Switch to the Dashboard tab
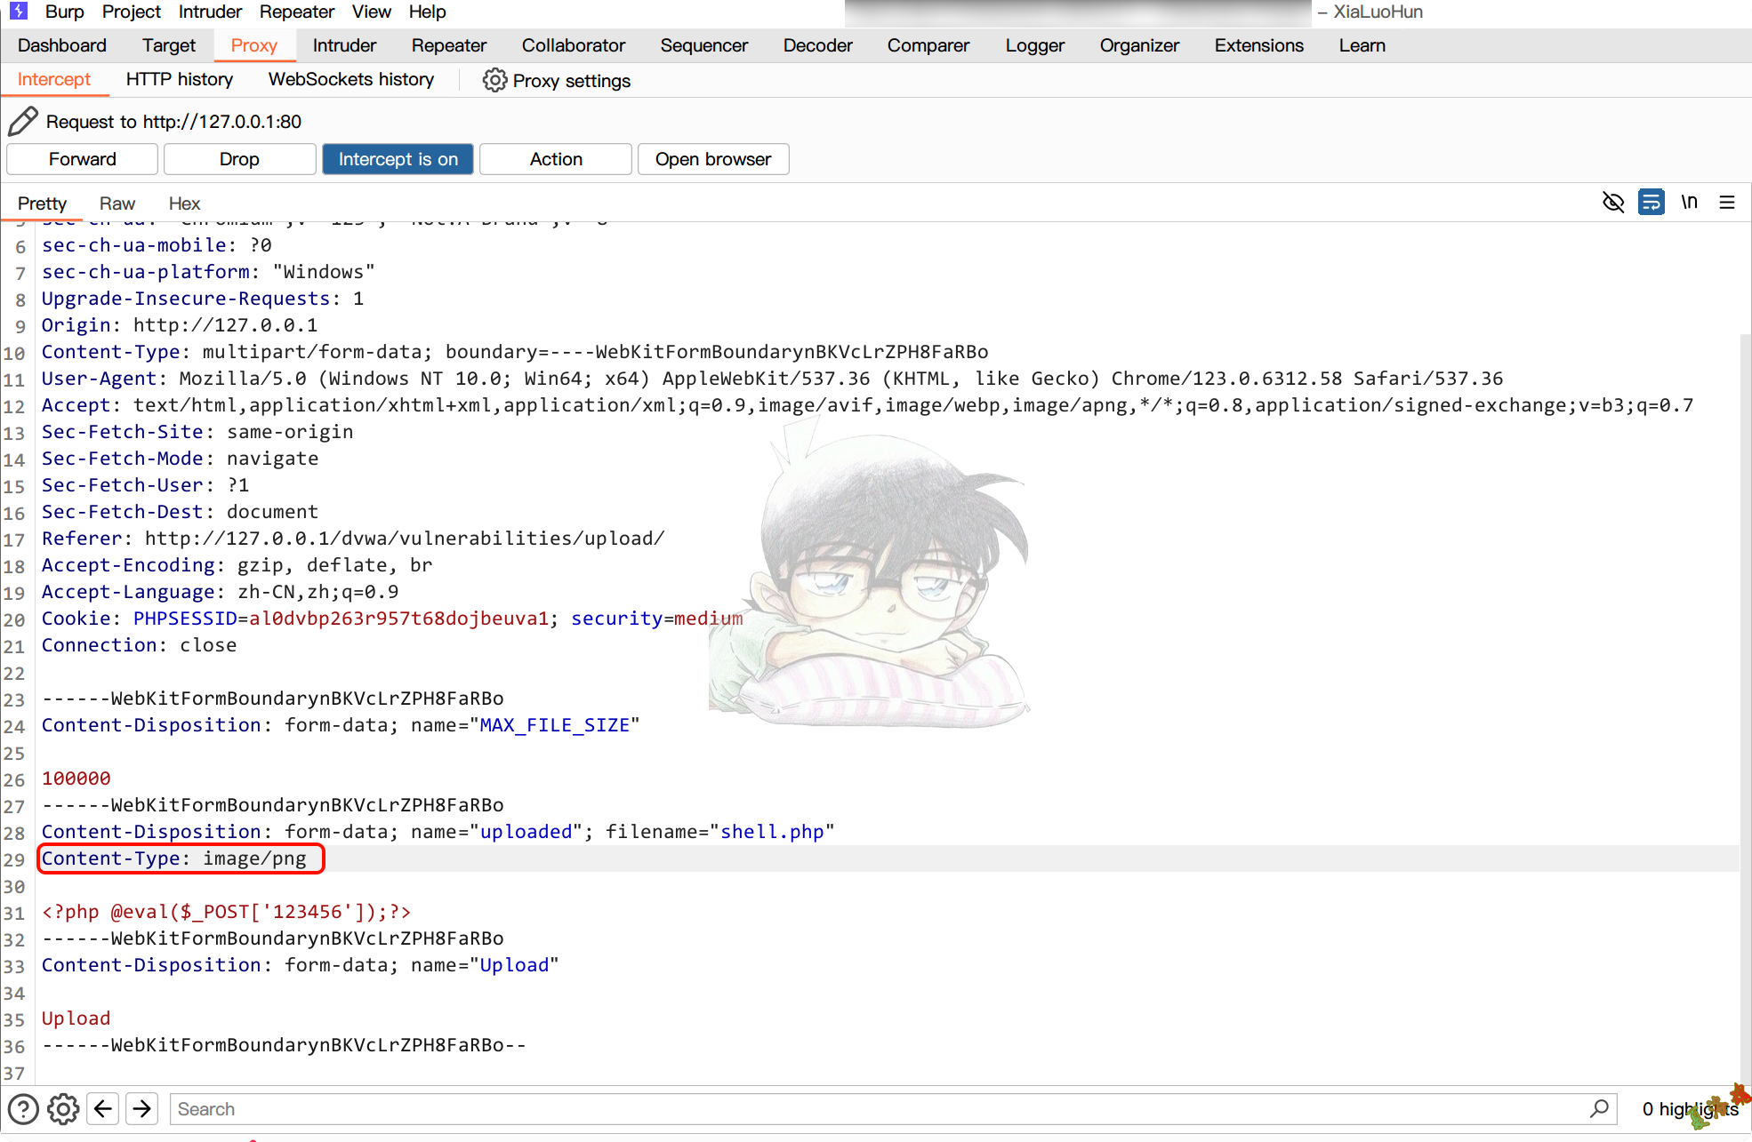Image resolution: width=1752 pixels, height=1142 pixels. pos(62,45)
